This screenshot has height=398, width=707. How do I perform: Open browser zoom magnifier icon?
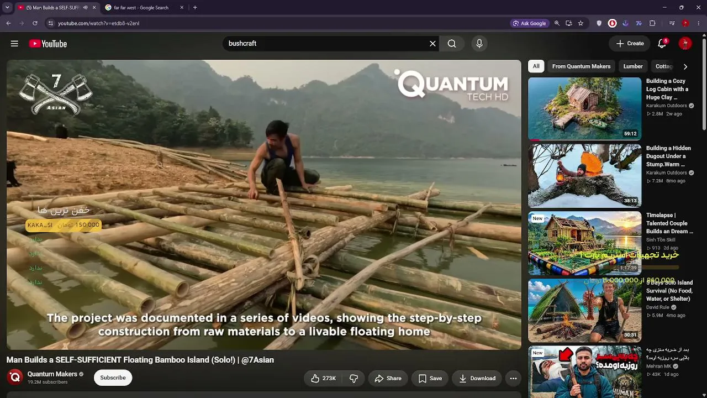point(557,23)
